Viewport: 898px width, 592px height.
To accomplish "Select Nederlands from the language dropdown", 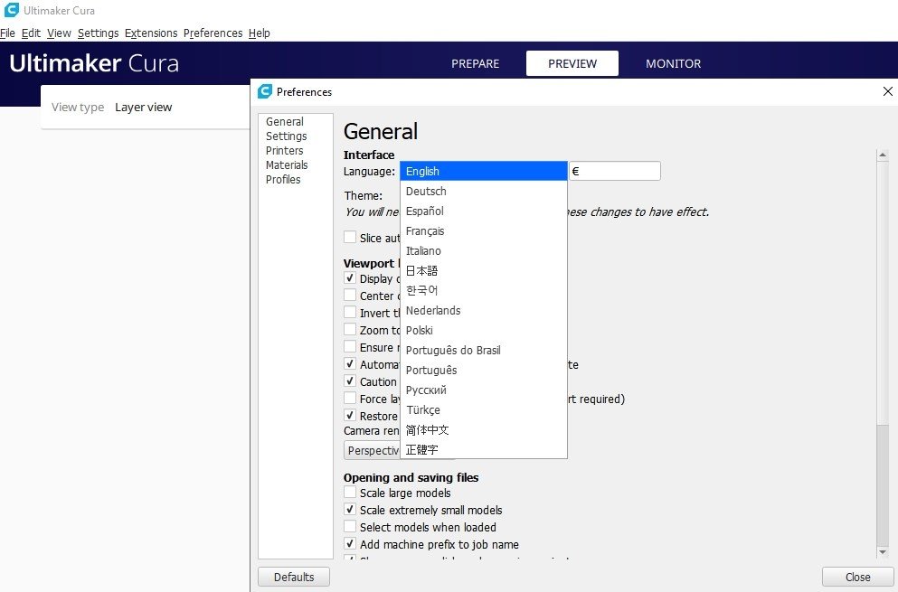I will tap(483, 310).
